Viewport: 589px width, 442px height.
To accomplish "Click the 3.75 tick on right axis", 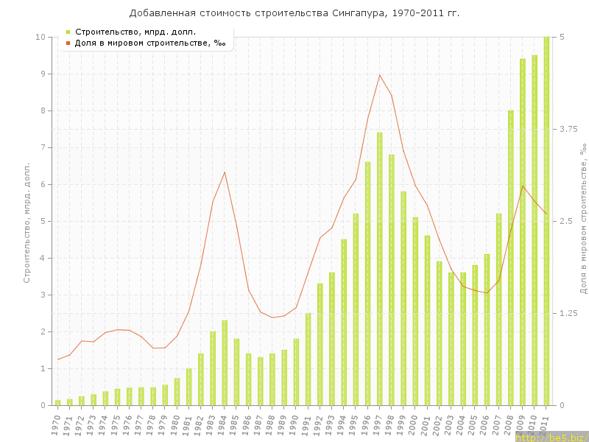I will 568,129.
